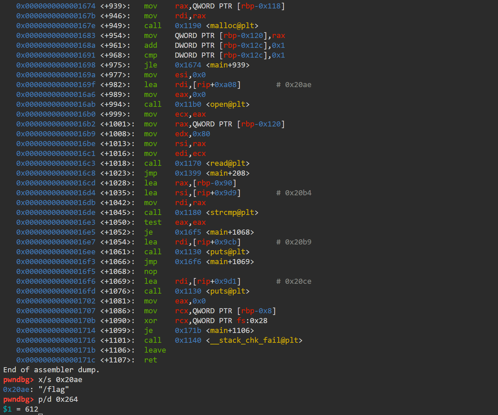498x415 pixels.
Task: Click the pwndbg prompt before x/s
Action: click(x=18, y=380)
